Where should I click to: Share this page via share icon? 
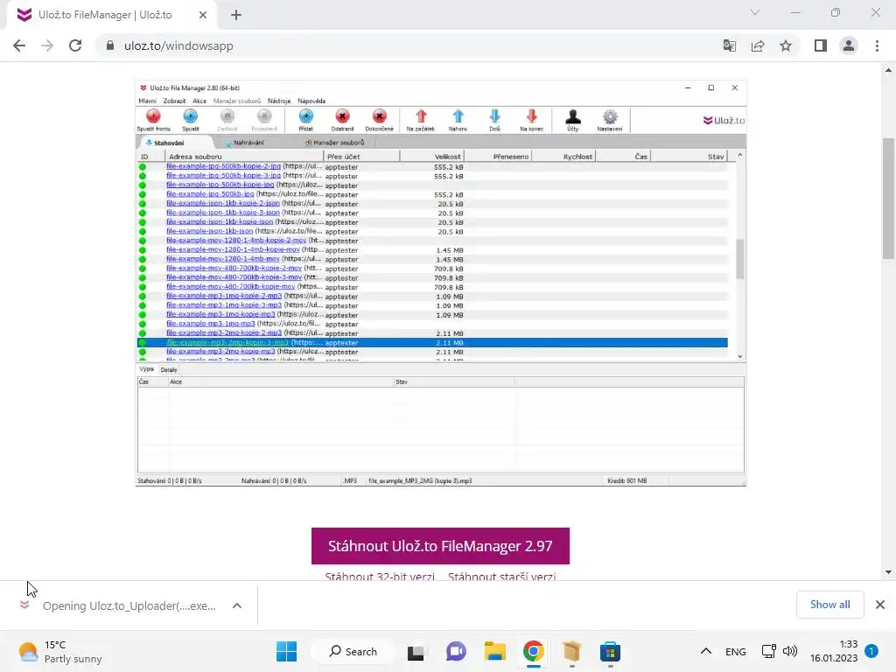[758, 45]
